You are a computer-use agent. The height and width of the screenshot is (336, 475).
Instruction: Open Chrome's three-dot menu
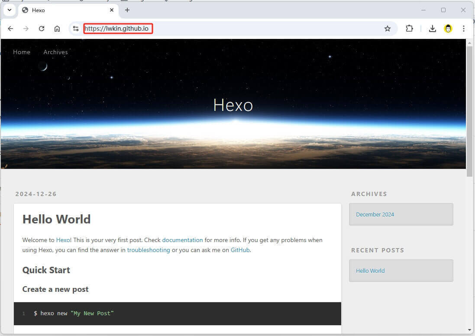(464, 29)
